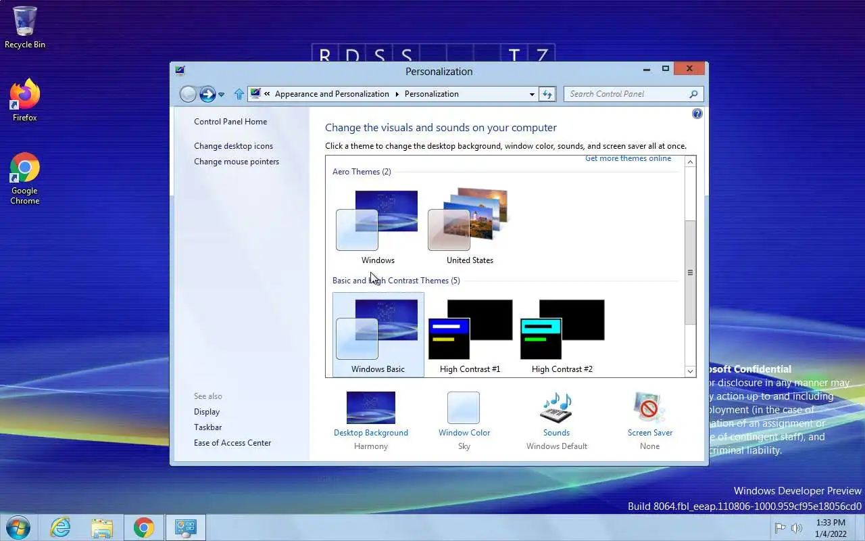Open the Display link under See also
Image resolution: width=865 pixels, height=541 pixels.
207,412
